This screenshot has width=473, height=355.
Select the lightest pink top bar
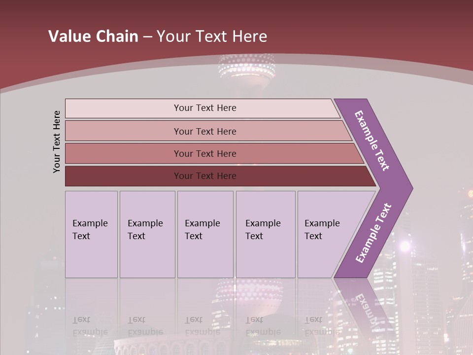click(204, 108)
